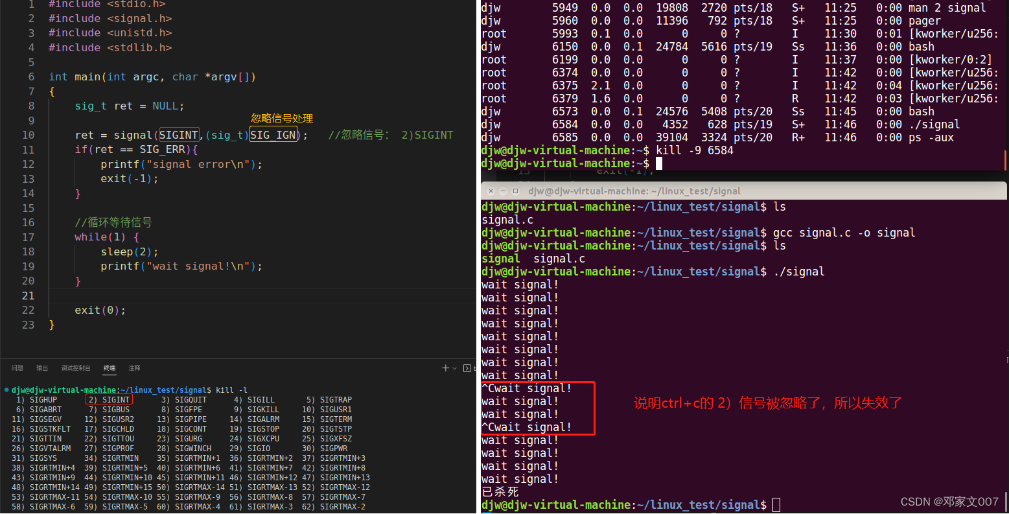
Task: Switch to the 输出 (Output) panel tab
Action: tap(42, 368)
